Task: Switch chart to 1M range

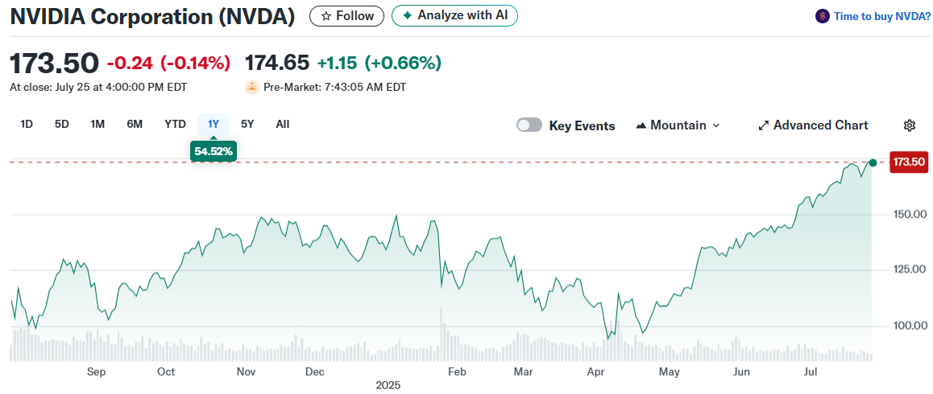Action: click(x=97, y=124)
